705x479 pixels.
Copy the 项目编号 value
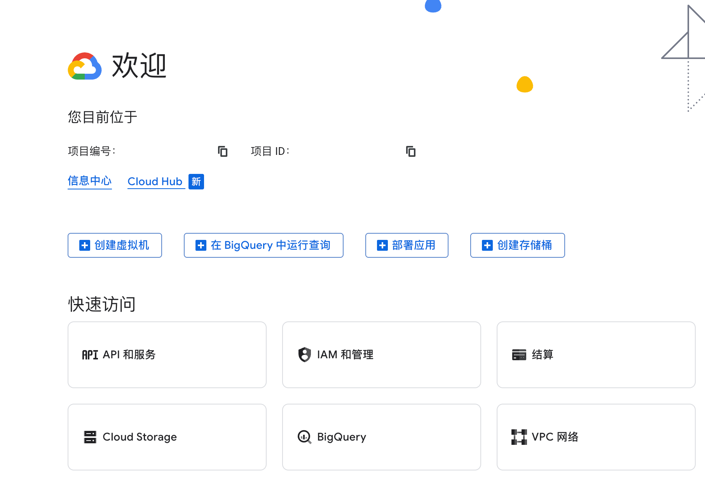[x=223, y=151]
